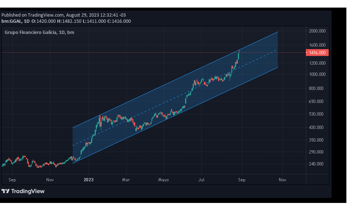Select the L:1411.000 low value
Image resolution: width=350 pixels, height=208 pixels.
[x=94, y=21]
